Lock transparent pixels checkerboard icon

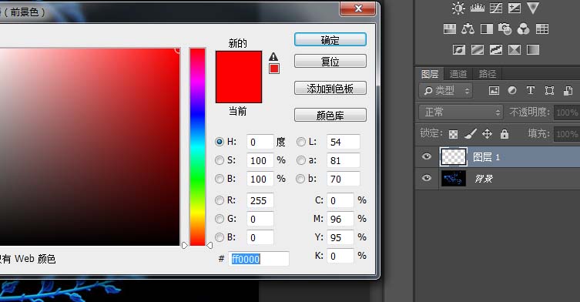tap(453, 134)
